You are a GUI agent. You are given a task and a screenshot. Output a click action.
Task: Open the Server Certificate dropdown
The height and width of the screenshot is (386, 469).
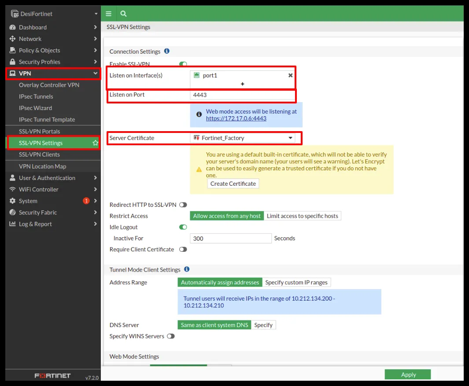(x=243, y=138)
